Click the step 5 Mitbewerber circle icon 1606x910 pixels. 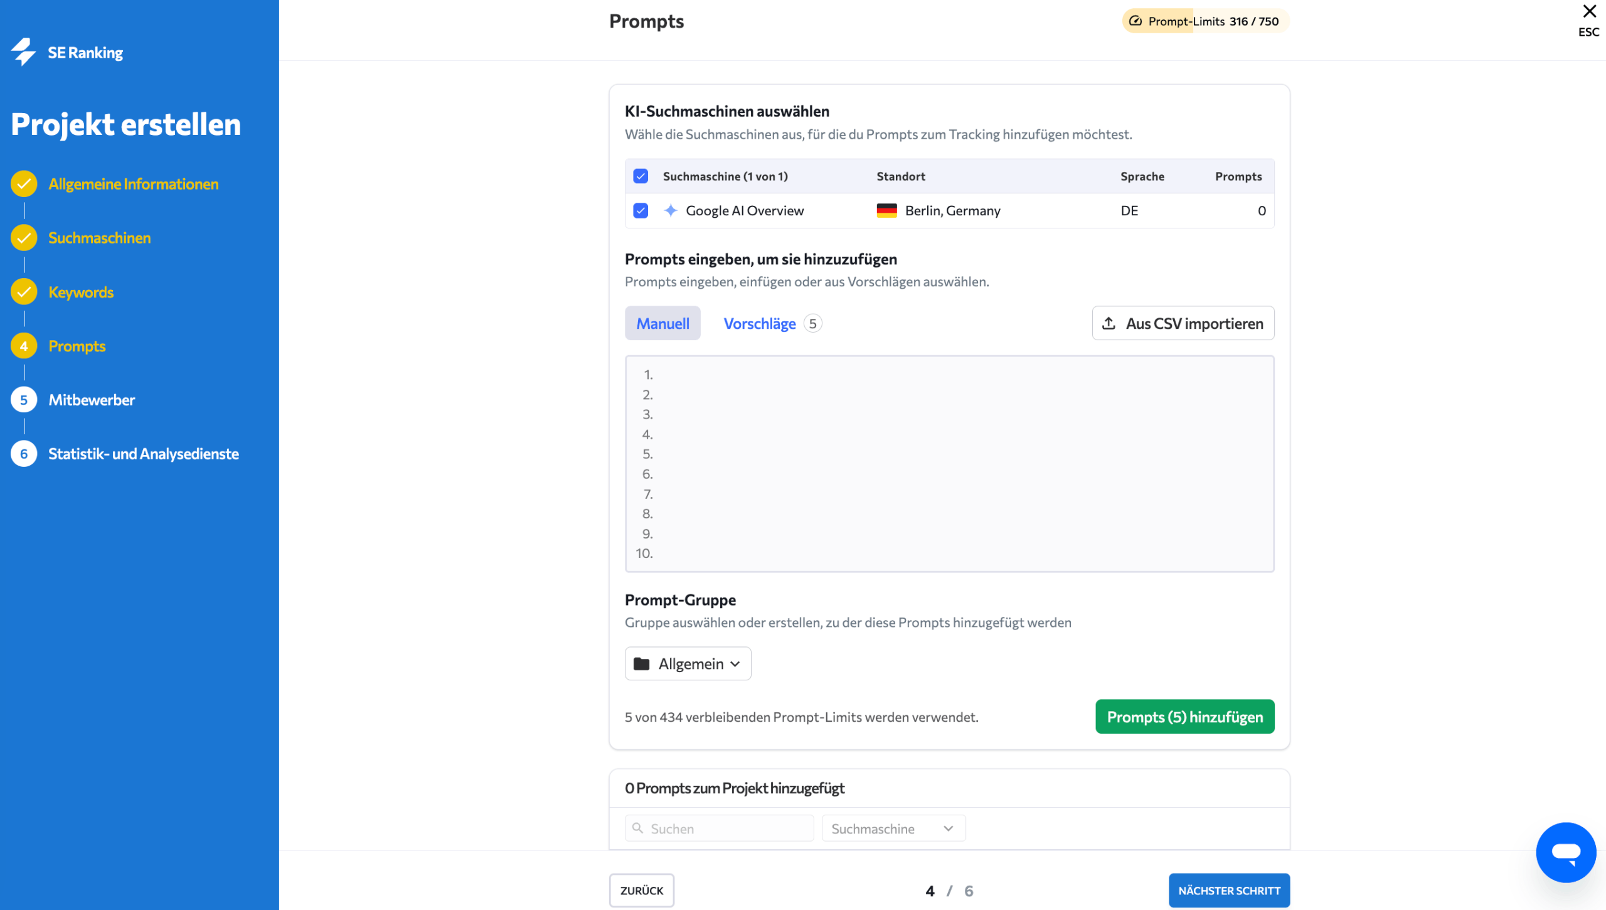point(24,400)
